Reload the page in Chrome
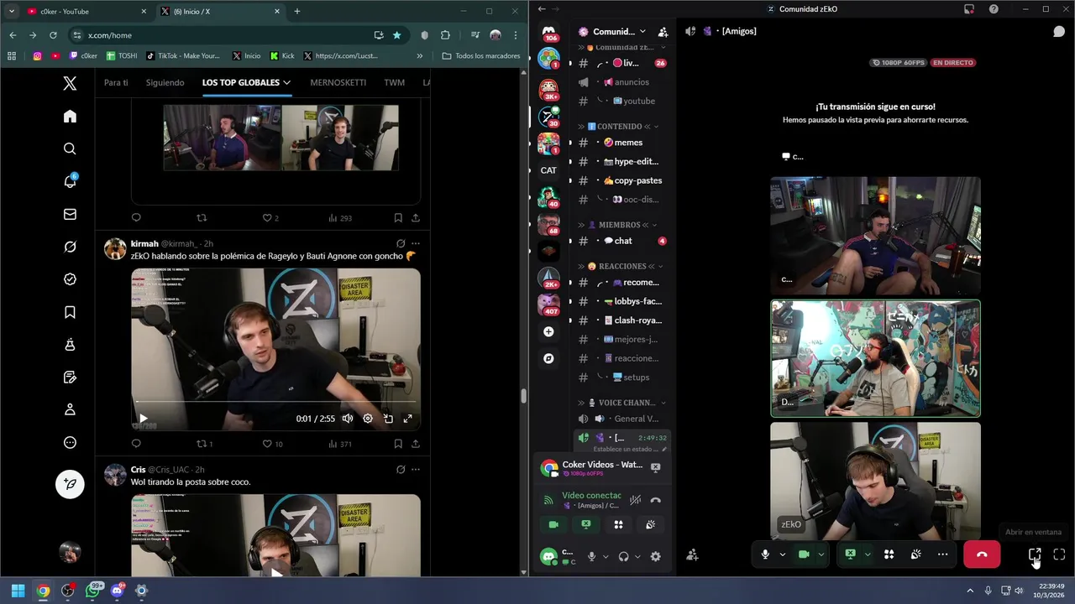Viewport: 1075px width, 604px height. [53, 35]
